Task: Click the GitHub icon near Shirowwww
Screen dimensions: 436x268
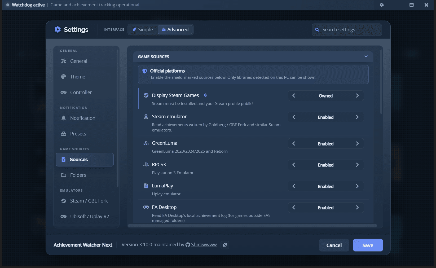Action: click(x=188, y=245)
